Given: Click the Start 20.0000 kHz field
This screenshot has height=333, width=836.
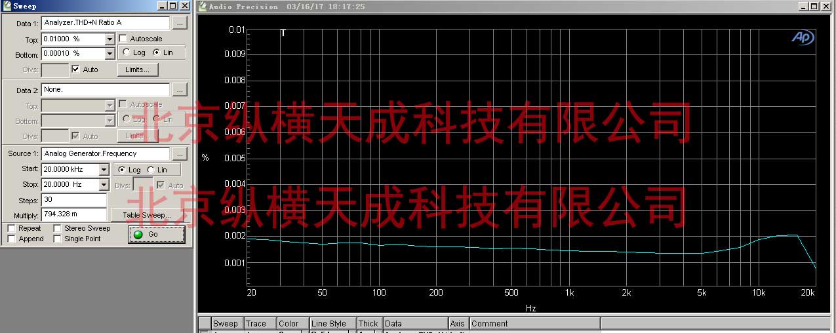Looking at the screenshot, I should 70,170.
